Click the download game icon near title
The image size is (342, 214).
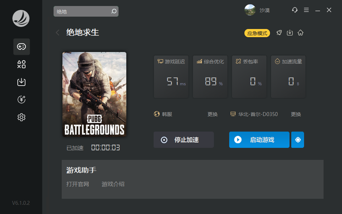289,33
